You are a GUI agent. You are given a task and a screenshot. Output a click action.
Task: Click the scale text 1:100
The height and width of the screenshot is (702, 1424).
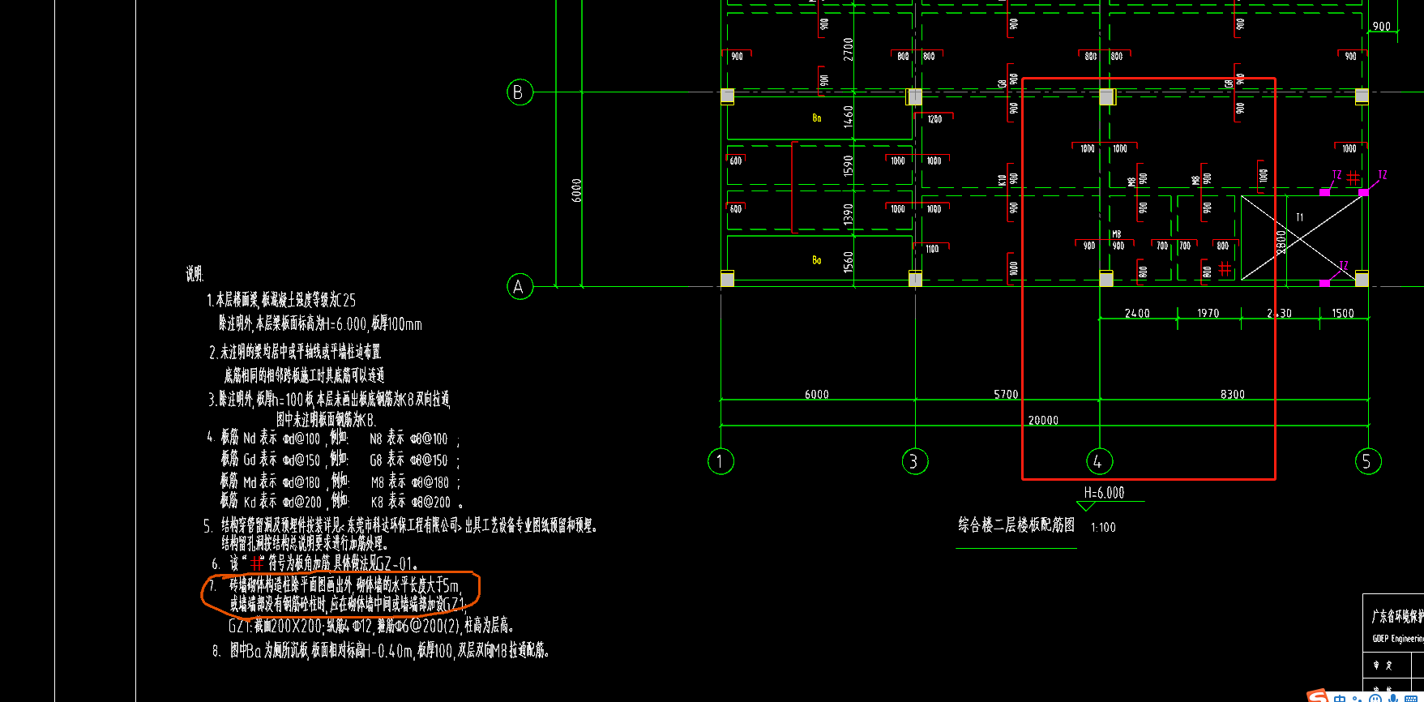point(1103,527)
